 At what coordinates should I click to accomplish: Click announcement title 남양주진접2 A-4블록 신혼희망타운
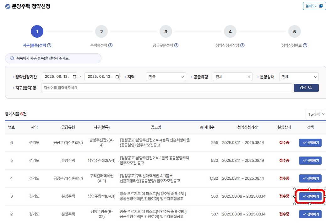(155, 143)
